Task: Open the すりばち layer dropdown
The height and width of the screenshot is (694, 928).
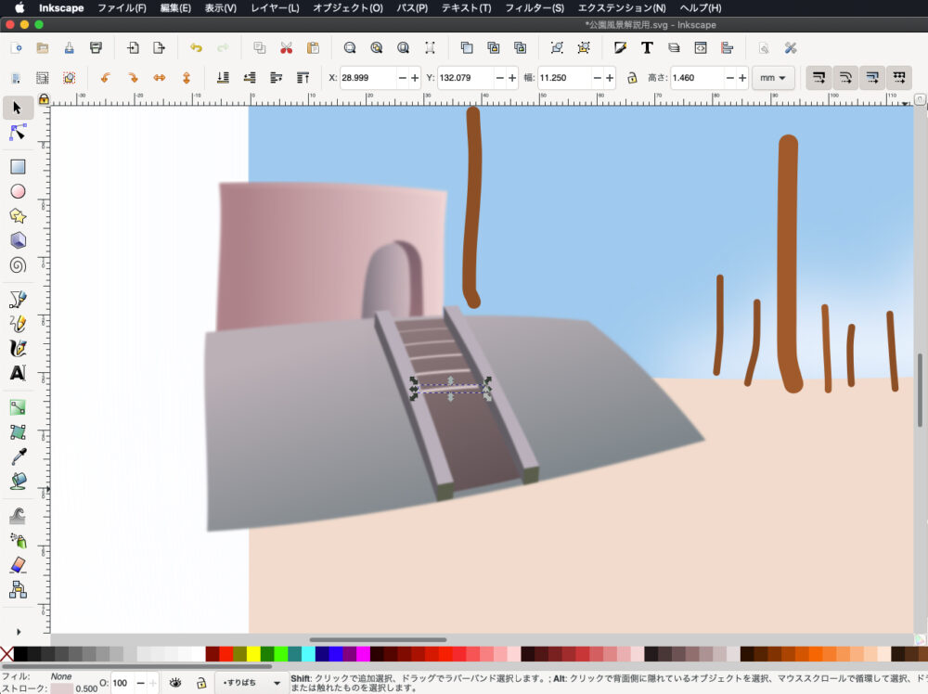Action: (251, 683)
